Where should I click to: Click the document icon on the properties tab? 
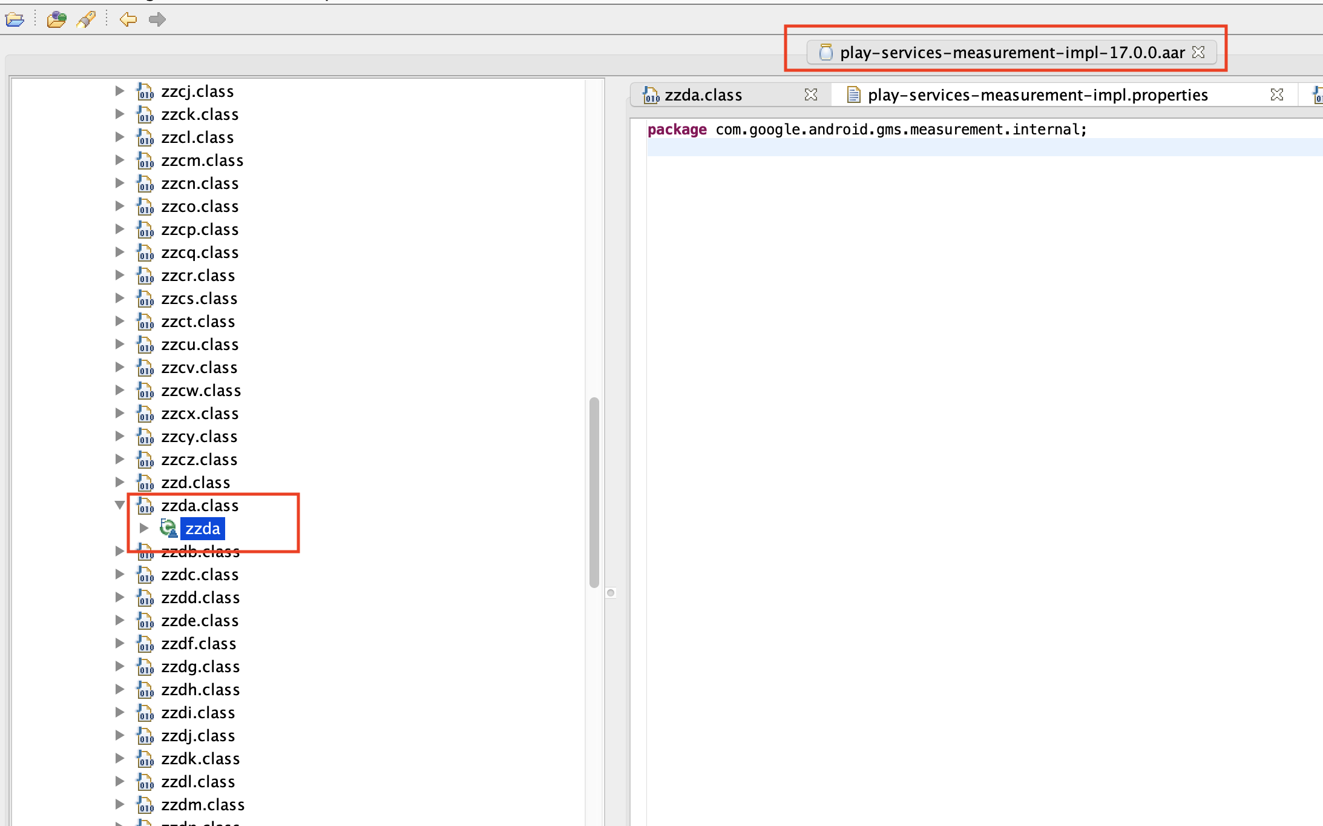[x=853, y=94]
